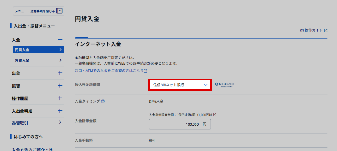Click the 入金指示金額 amount field
This screenshot has height=151, width=337.
[180, 124]
